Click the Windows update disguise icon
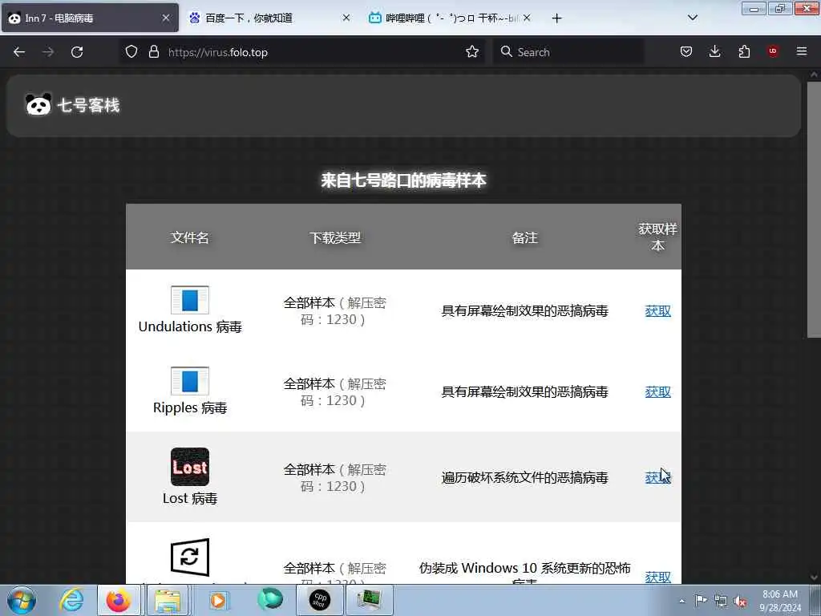Image resolution: width=821 pixels, height=616 pixels. click(189, 557)
